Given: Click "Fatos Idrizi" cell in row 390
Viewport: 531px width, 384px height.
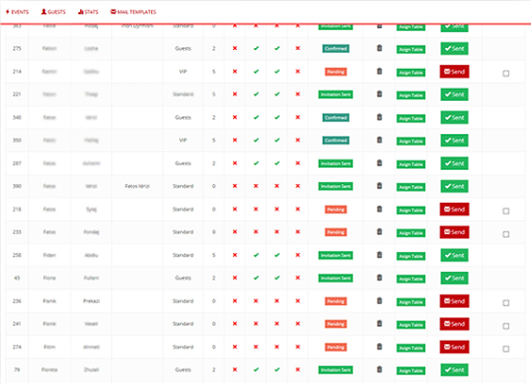Looking at the screenshot, I should (x=137, y=186).
